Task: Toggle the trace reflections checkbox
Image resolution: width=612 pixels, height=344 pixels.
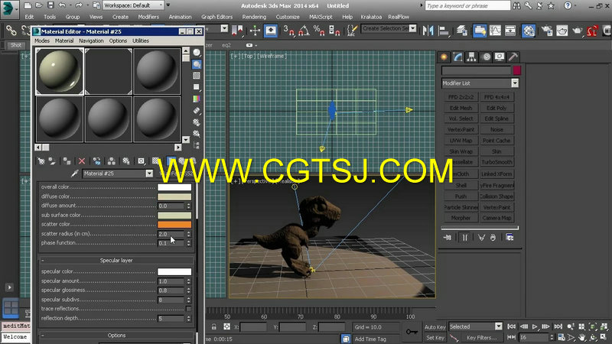Action: pyautogui.click(x=188, y=309)
